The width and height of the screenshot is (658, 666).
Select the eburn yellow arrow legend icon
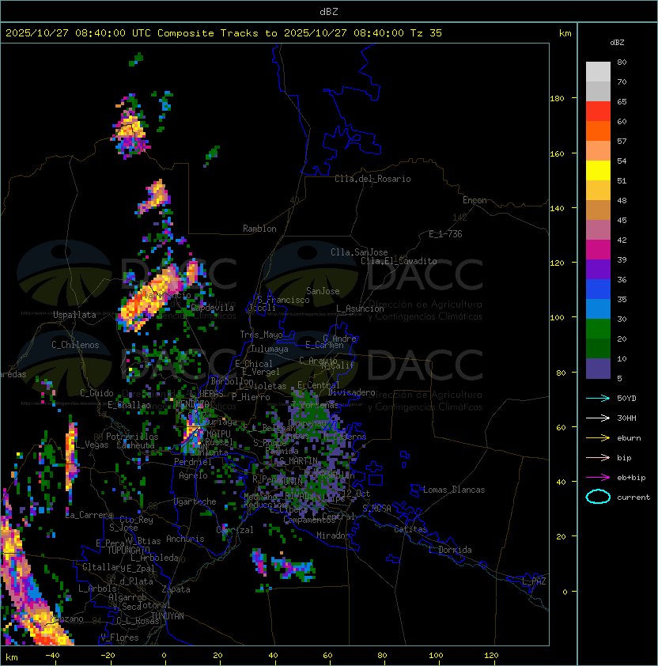click(x=598, y=438)
